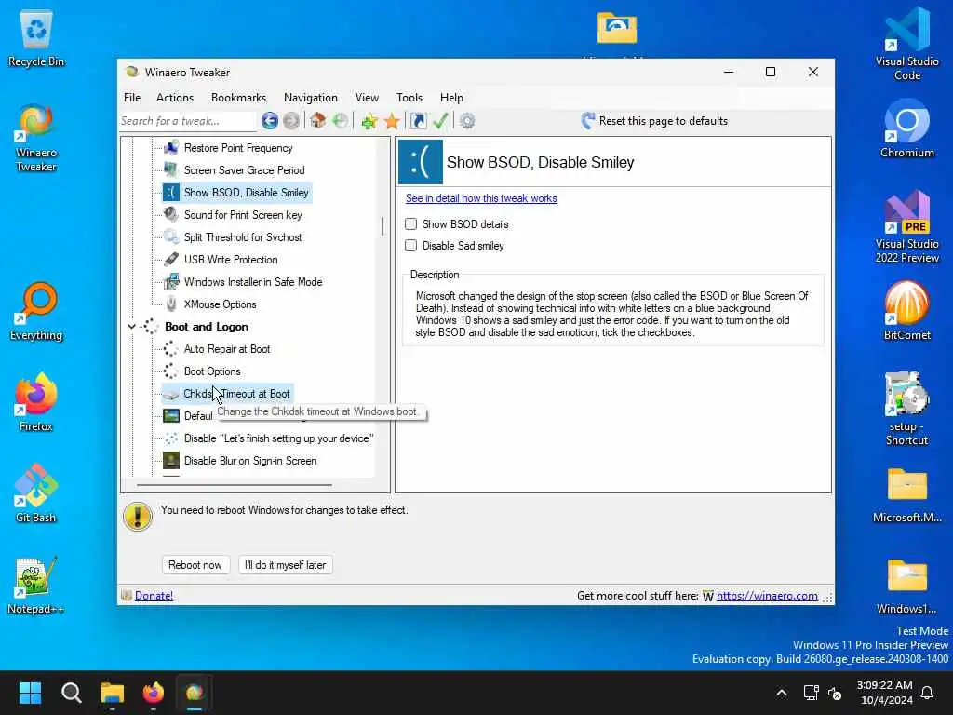
Task: Click the Screen Saver Grace Period icon
Action: (x=171, y=170)
